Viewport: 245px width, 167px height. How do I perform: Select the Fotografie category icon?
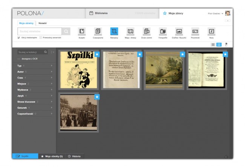163,31
